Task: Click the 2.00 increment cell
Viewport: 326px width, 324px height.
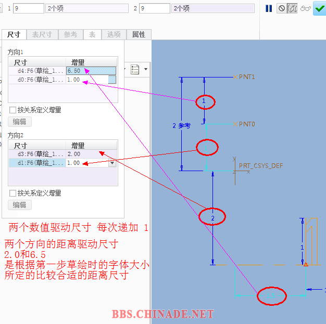Action: (91, 154)
